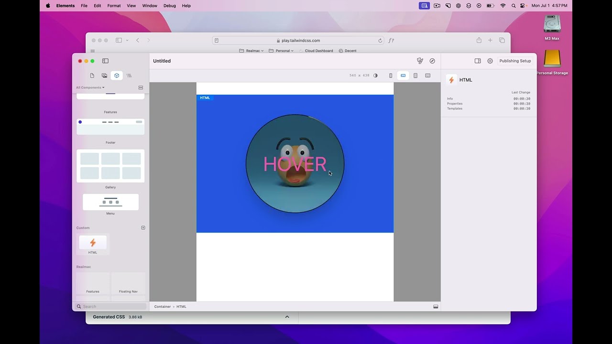Click the screen sharing menu bar icon

point(424,6)
